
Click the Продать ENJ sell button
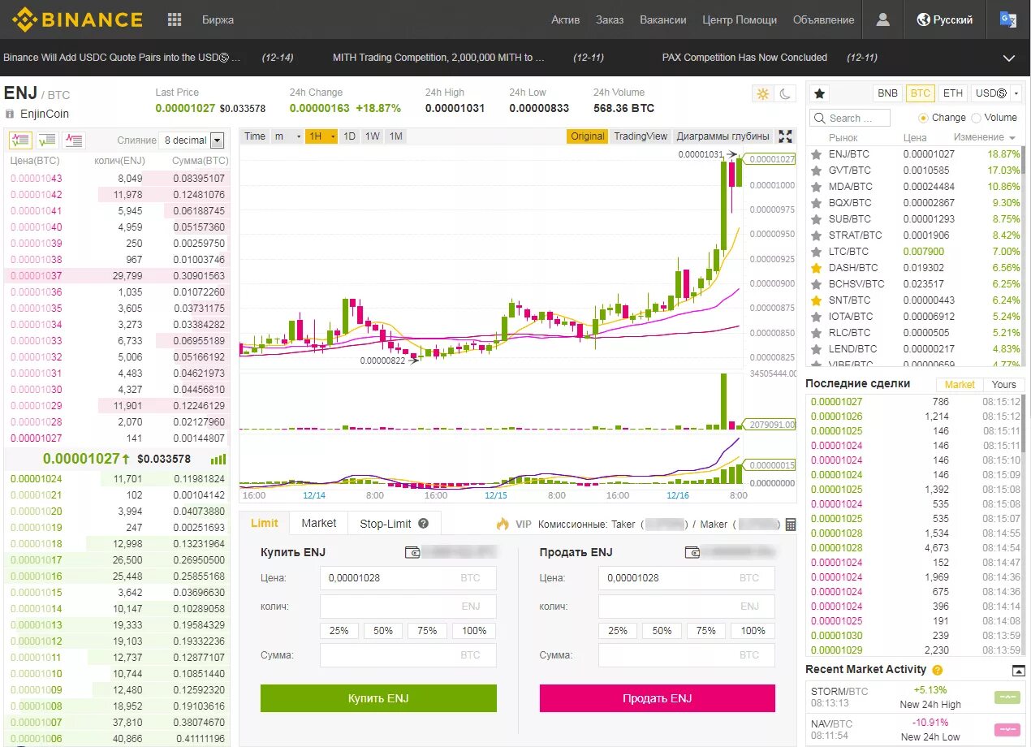click(x=658, y=698)
